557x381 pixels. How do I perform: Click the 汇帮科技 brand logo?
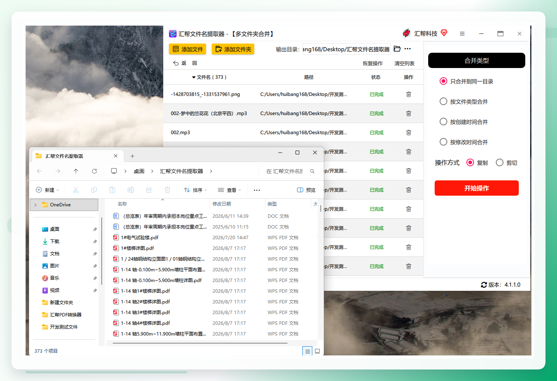(407, 33)
